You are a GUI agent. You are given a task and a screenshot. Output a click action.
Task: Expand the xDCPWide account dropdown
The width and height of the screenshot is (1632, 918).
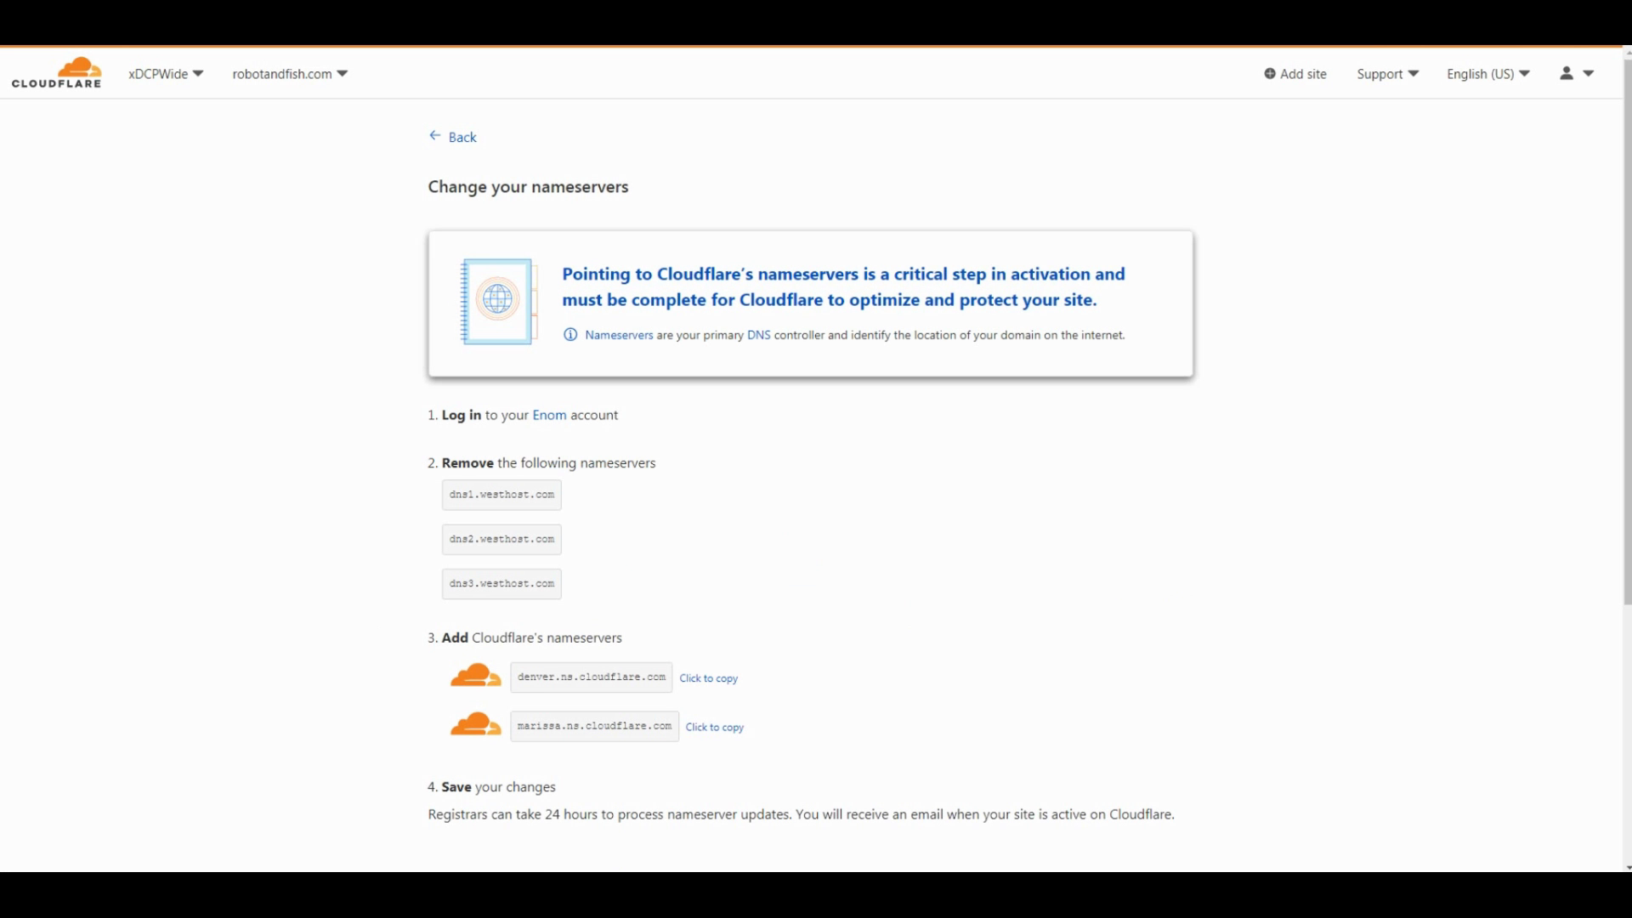point(166,74)
